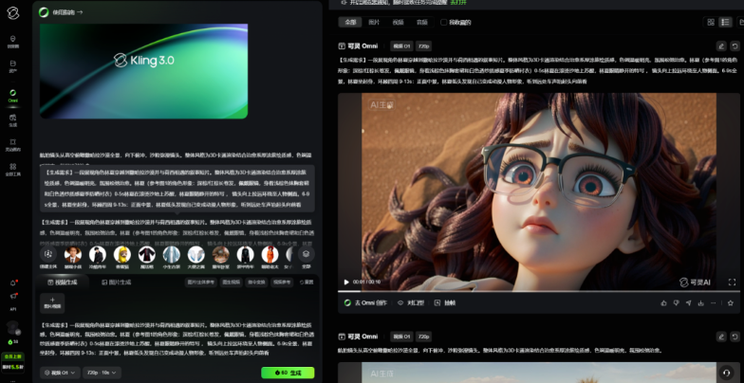This screenshot has width=744, height=383.
Task: Click regenerate icon above girl-with-glasses video
Action: click(x=735, y=46)
